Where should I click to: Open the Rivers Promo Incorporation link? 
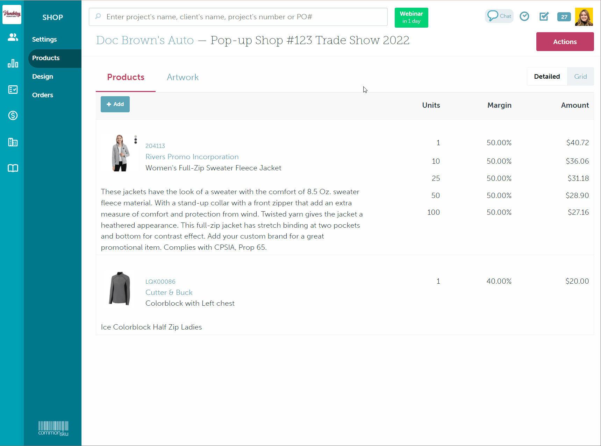pos(192,157)
